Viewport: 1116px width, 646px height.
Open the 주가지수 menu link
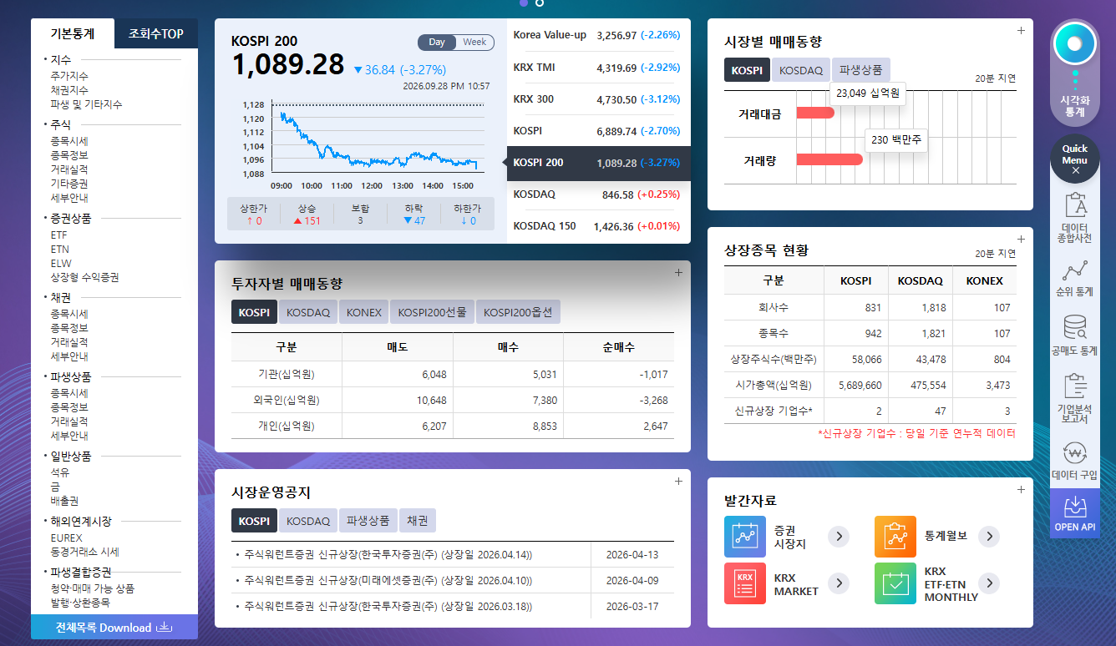tap(69, 76)
